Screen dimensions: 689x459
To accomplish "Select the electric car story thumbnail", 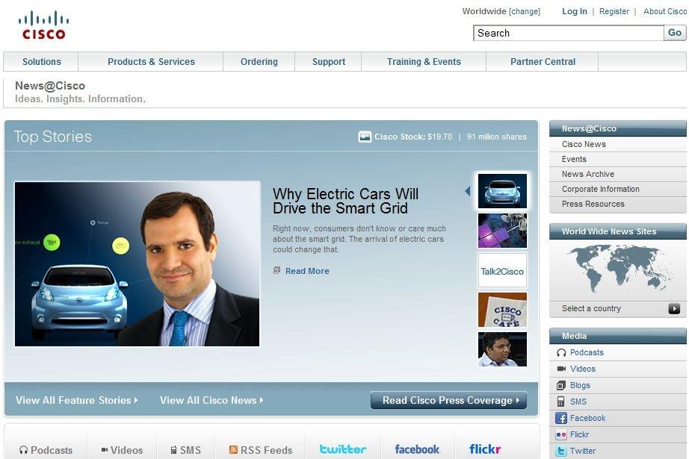I will [x=502, y=191].
